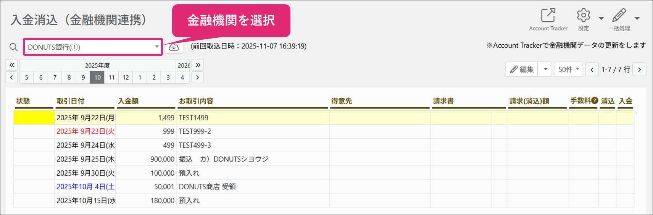Select month 9 tab

coord(83,78)
